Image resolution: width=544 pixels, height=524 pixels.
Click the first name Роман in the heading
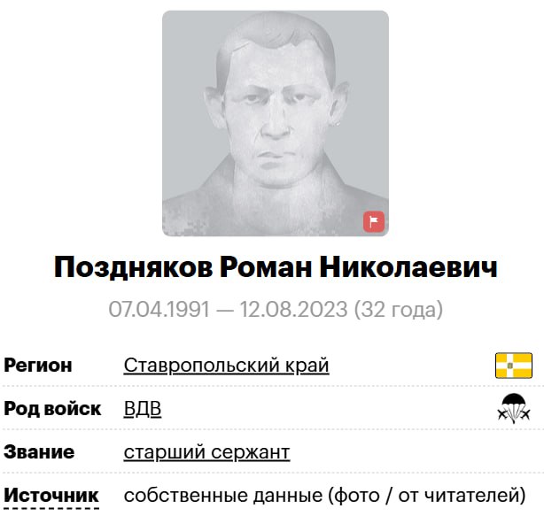pyautogui.click(x=266, y=268)
